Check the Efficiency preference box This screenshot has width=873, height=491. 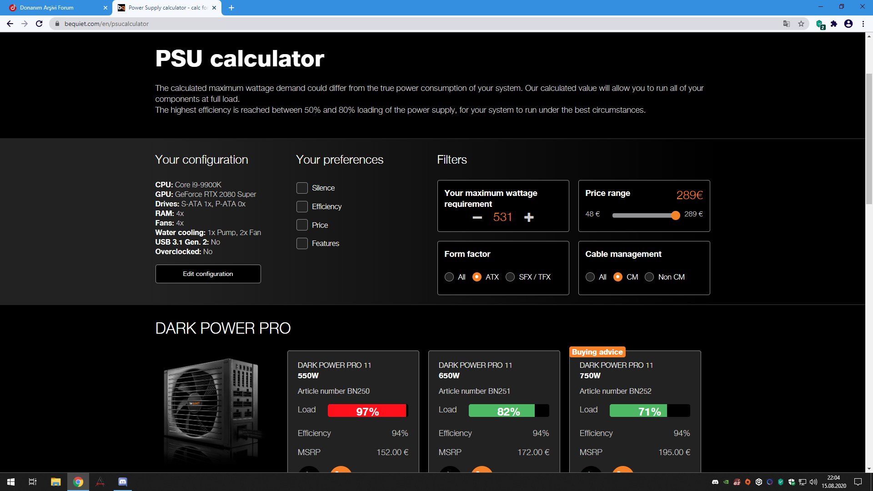tap(302, 206)
